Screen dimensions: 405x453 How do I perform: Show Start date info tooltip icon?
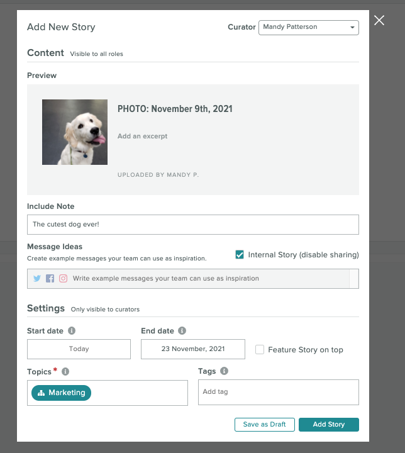(x=72, y=330)
